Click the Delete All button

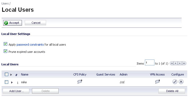tap(172, 91)
